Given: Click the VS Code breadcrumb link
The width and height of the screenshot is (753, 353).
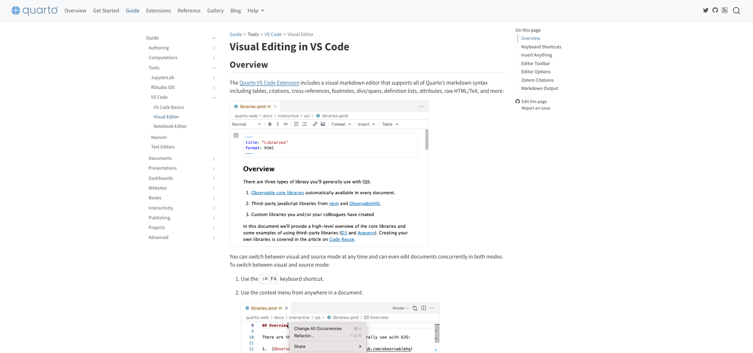Looking at the screenshot, I should (273, 34).
